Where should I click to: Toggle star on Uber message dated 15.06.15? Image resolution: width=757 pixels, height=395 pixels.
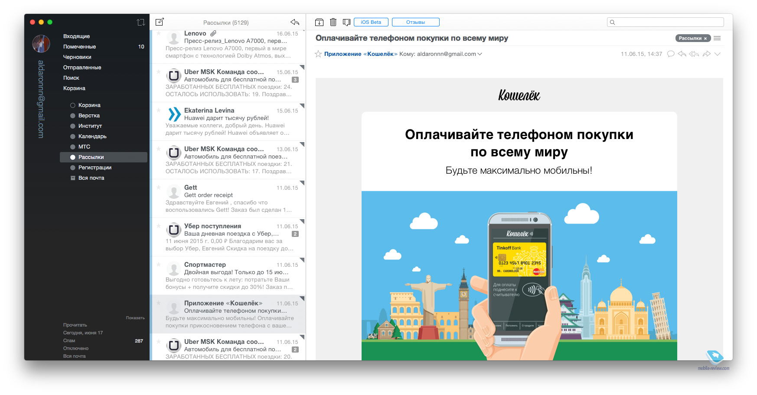click(x=159, y=72)
